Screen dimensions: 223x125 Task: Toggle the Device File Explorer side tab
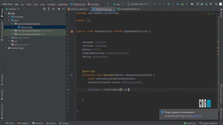221,94
